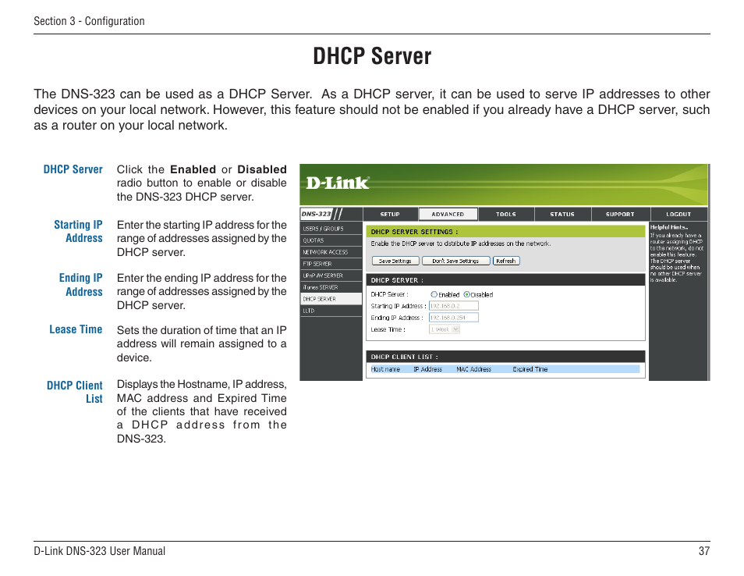Click the Don't Save Settings button
The width and height of the screenshot is (744, 576).
(455, 261)
